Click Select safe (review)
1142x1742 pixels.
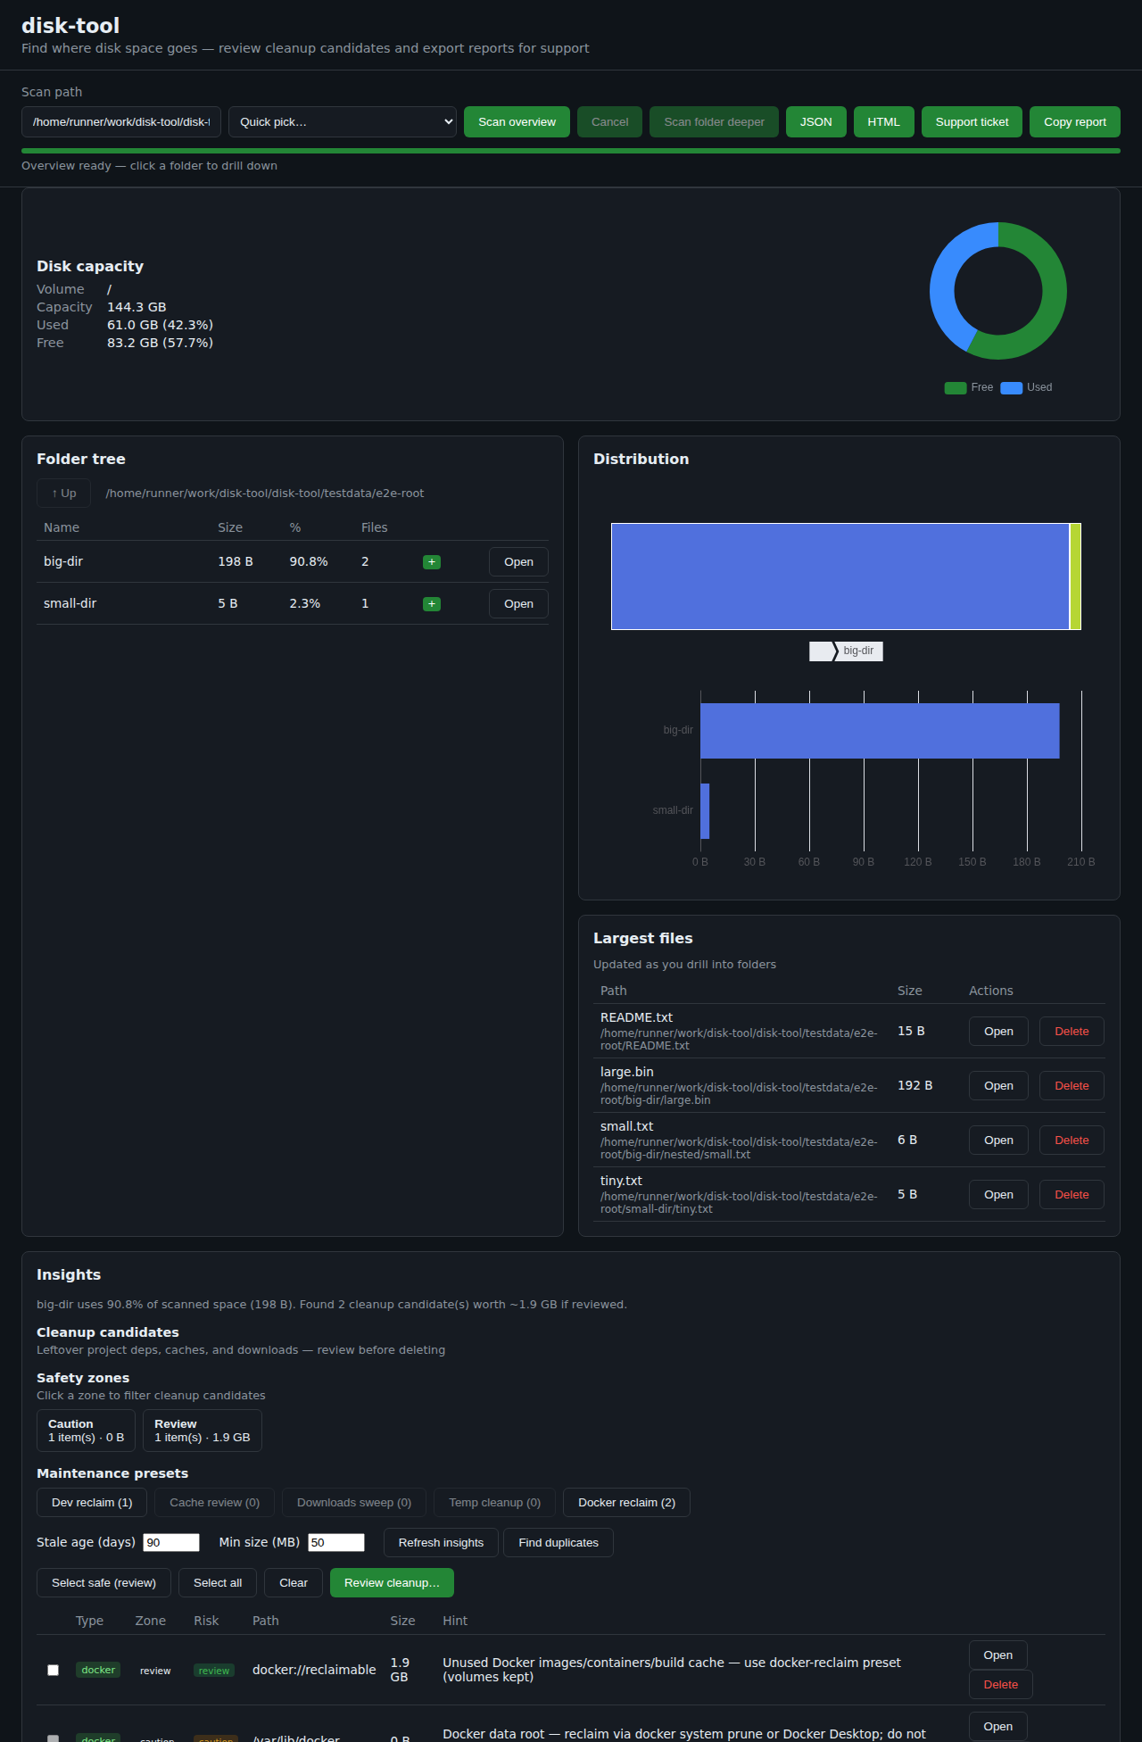coord(103,1583)
